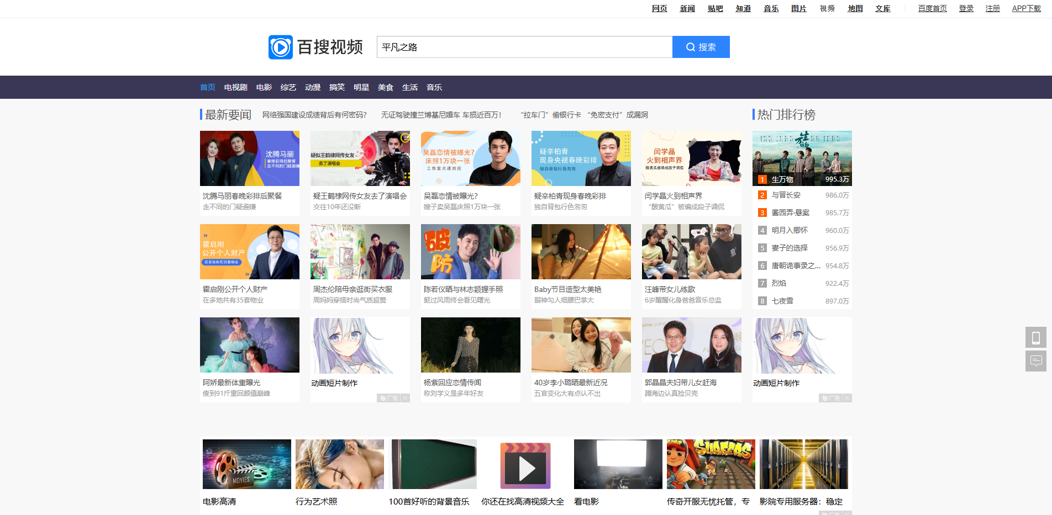The width and height of the screenshot is (1052, 515).
Task: Switch to the 综艺 tab
Action: [287, 87]
